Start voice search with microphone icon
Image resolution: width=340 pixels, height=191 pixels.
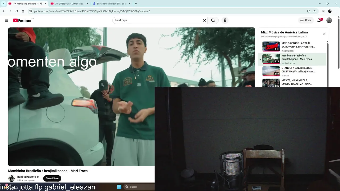coord(225,20)
